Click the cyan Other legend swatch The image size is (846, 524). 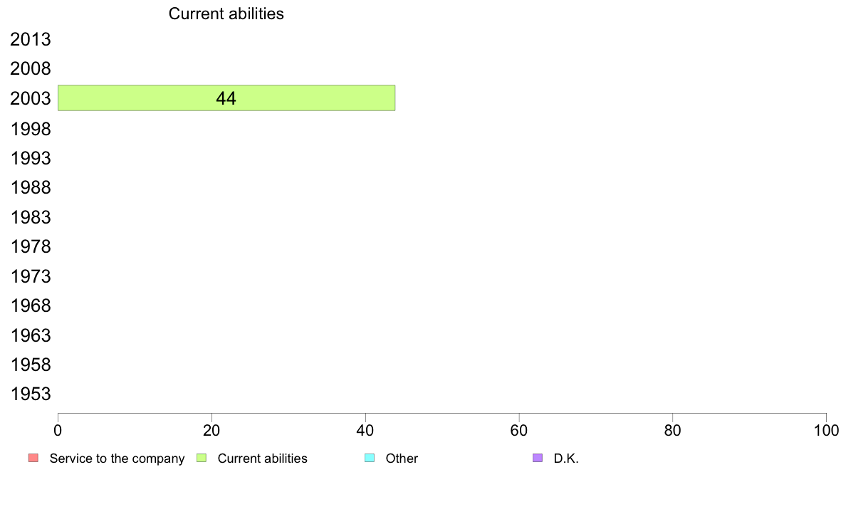[369, 458]
